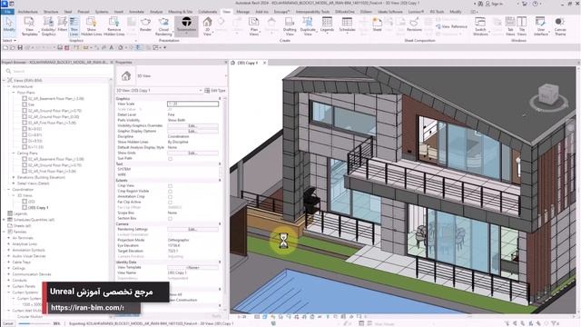Click the Show Hidden Lines tool
The image size is (581, 327).
(91, 26)
